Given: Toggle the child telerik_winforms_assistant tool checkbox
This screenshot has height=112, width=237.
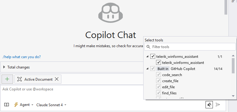Looking at the screenshot, I should 159,62.
